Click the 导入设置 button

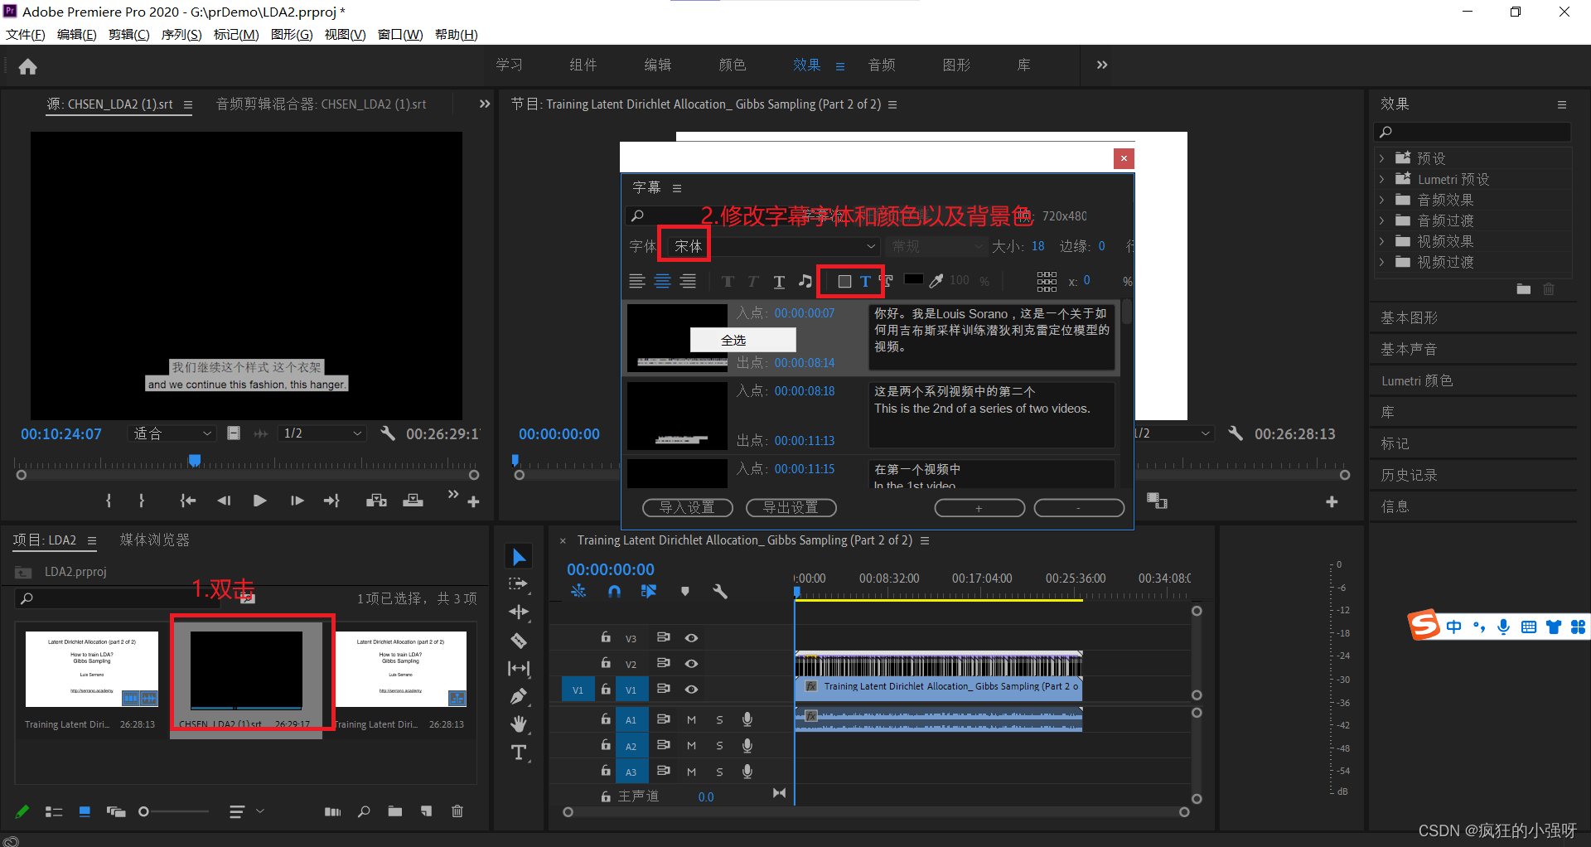(x=688, y=507)
